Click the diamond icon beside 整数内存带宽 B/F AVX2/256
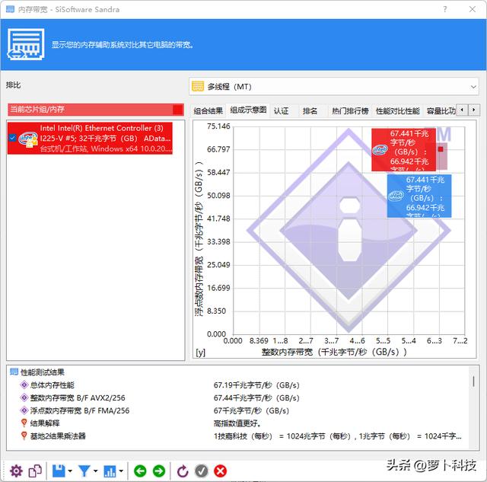 24,397
